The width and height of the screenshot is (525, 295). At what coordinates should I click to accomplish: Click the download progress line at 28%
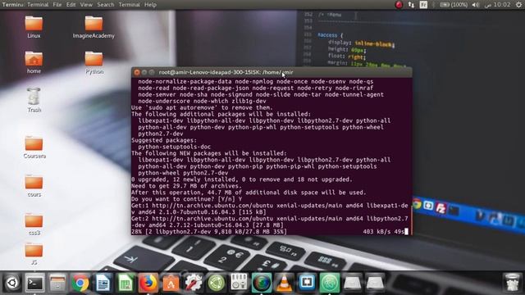(x=270, y=231)
